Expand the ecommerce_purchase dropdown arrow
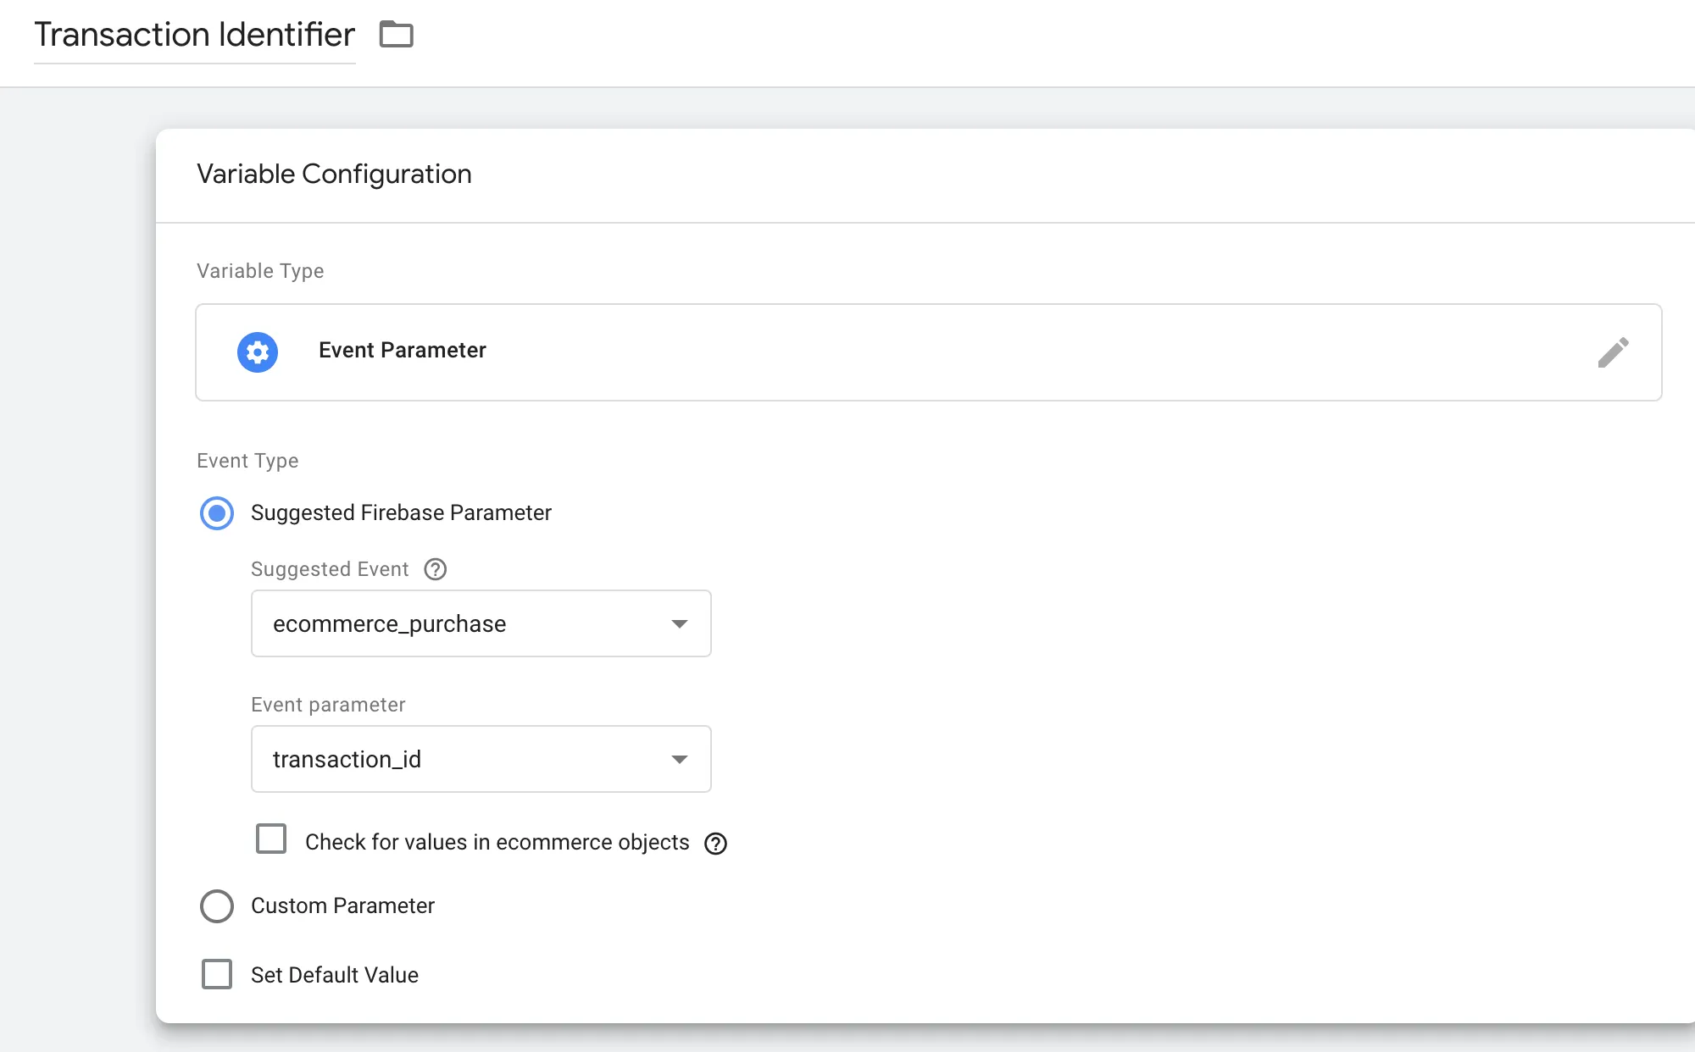The width and height of the screenshot is (1695, 1052). tap(679, 624)
